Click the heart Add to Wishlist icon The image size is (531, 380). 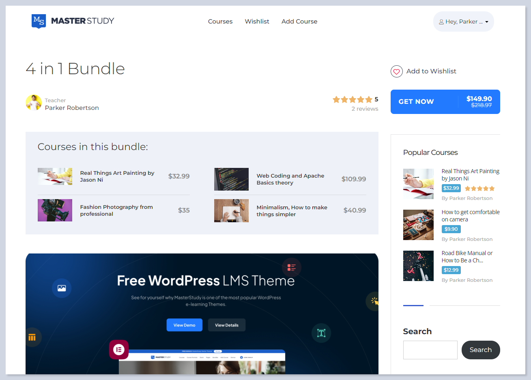[396, 71]
